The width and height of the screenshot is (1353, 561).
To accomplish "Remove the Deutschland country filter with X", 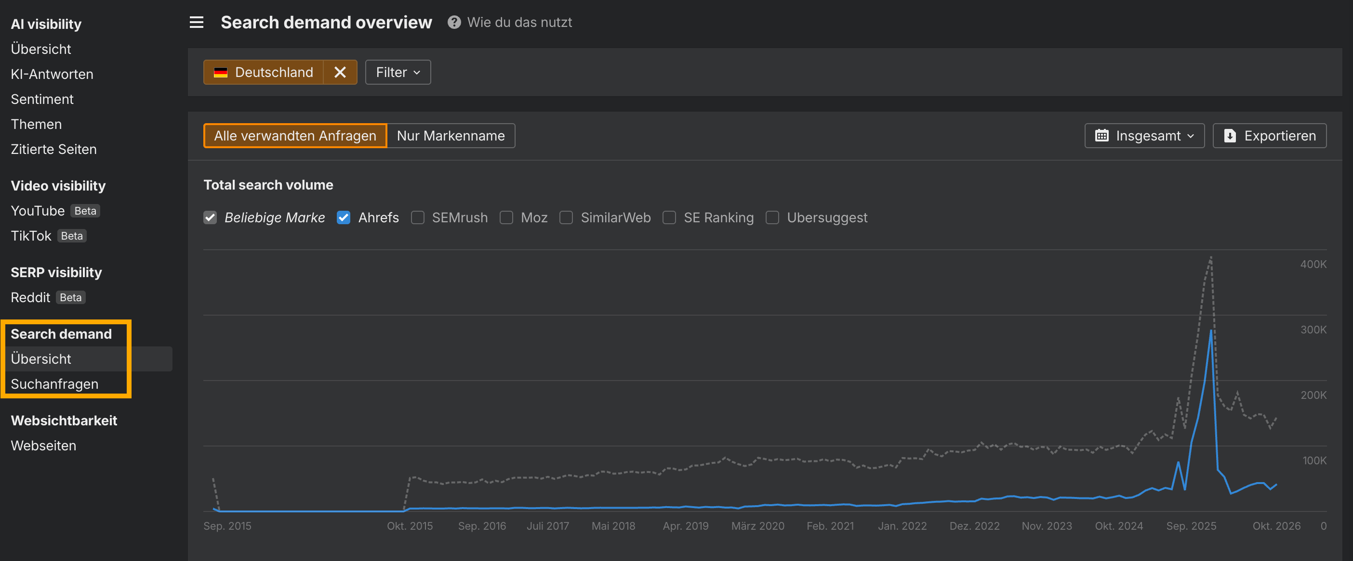I will pyautogui.click(x=340, y=72).
